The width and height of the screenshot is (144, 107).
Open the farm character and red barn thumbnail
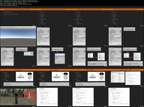click(x=18, y=97)
